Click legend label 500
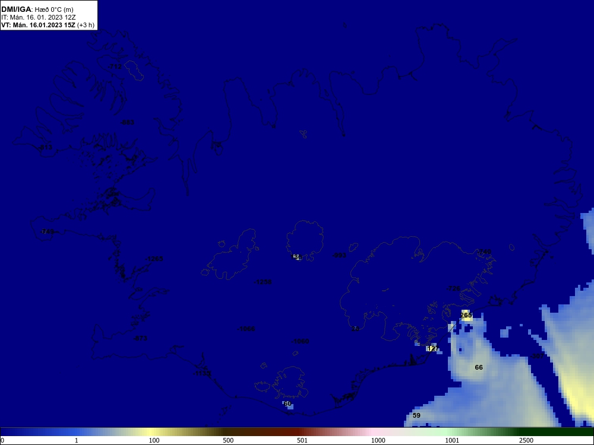 [x=228, y=440]
